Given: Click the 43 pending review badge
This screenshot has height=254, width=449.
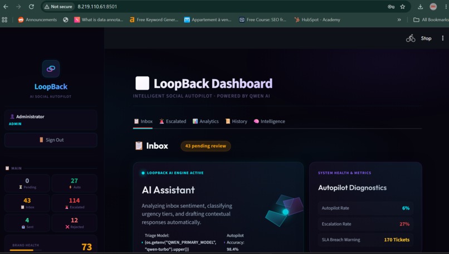Looking at the screenshot, I should [206, 146].
